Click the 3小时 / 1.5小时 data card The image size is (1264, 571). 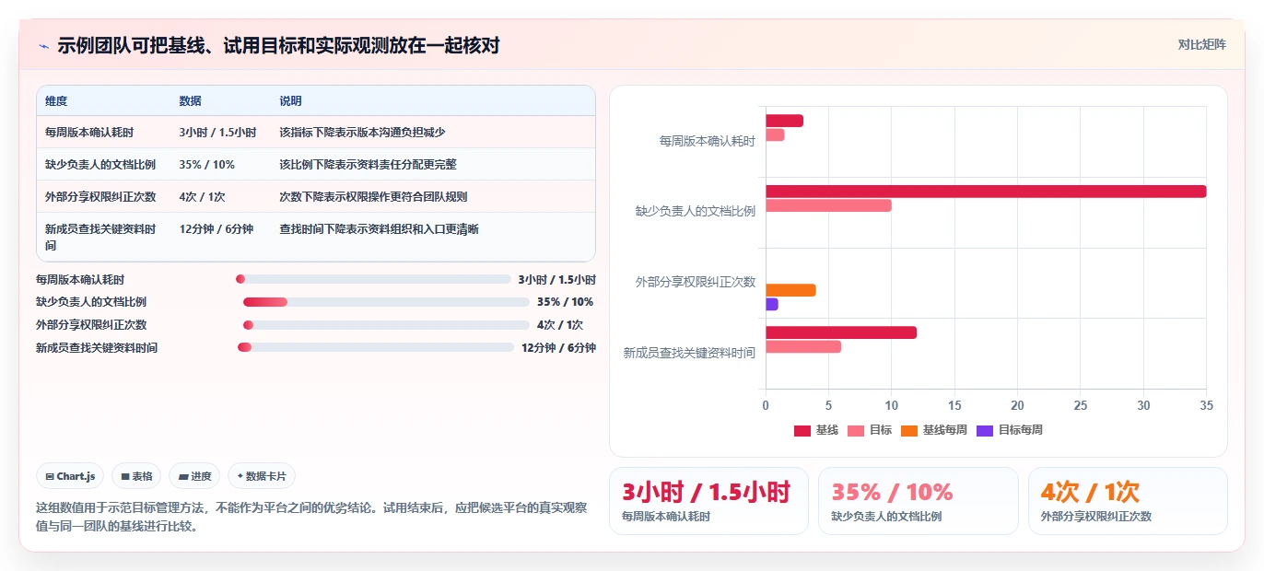point(708,501)
